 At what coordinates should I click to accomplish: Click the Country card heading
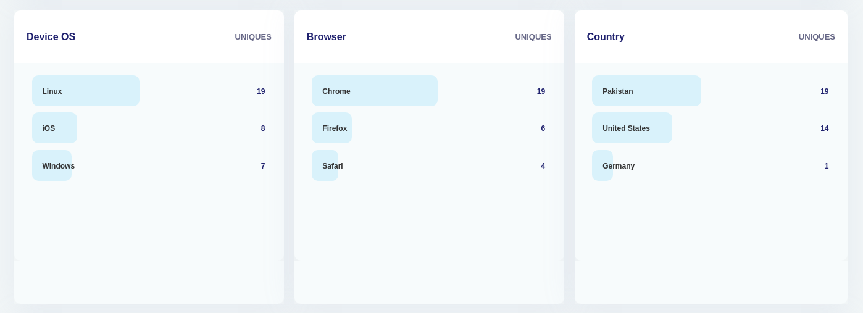click(x=606, y=37)
